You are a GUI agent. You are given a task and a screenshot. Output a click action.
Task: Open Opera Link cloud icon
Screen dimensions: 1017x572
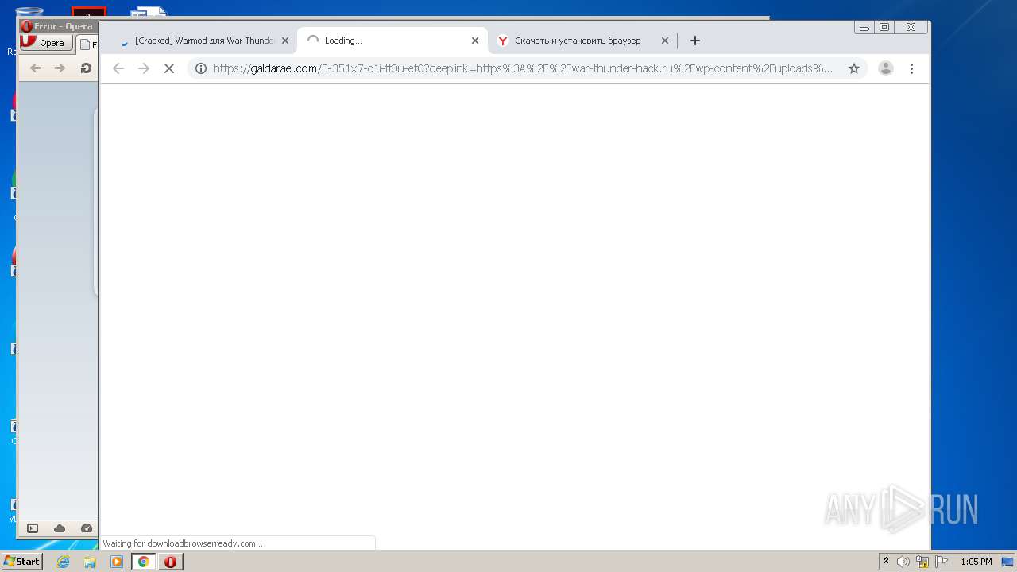pyautogui.click(x=60, y=528)
